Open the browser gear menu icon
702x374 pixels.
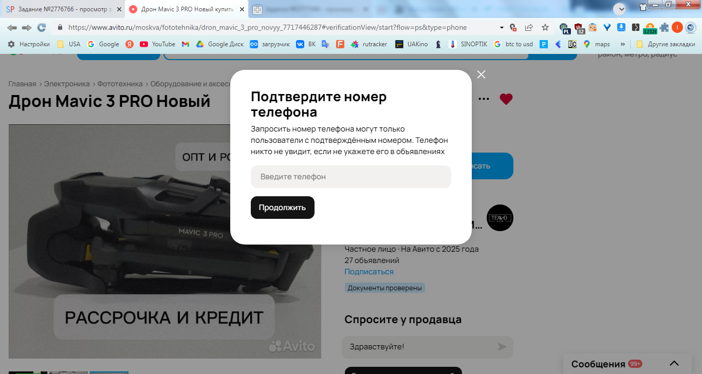click(691, 27)
